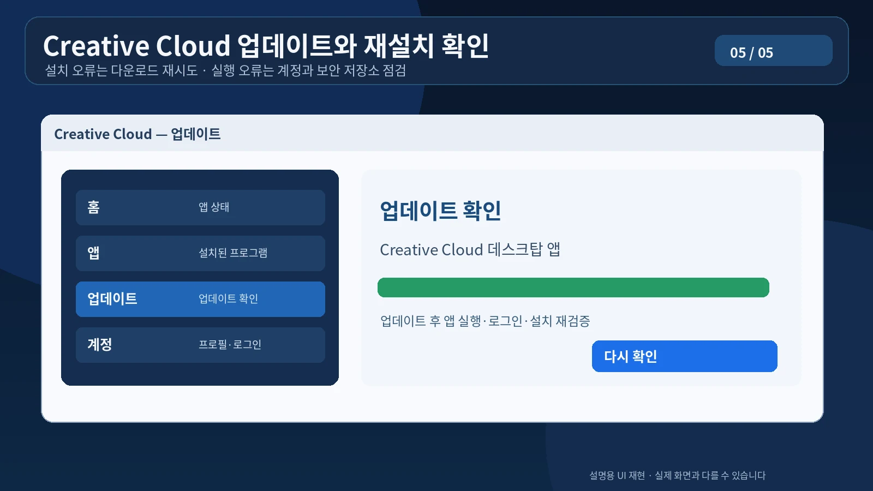Click the footer note 설명용 UI 재현

[x=677, y=476]
